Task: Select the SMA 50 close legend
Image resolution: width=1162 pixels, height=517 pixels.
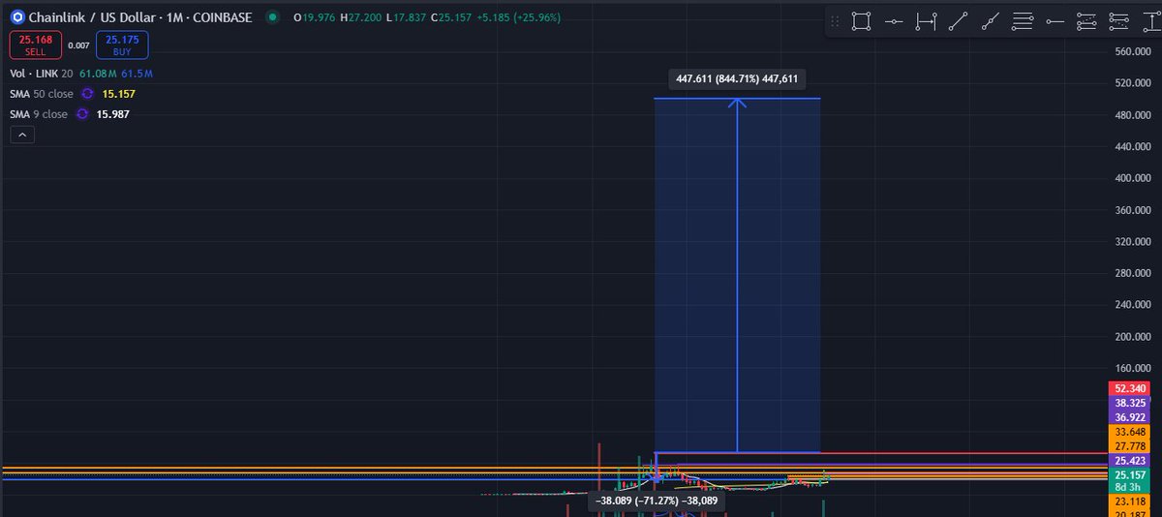Action: [42, 94]
